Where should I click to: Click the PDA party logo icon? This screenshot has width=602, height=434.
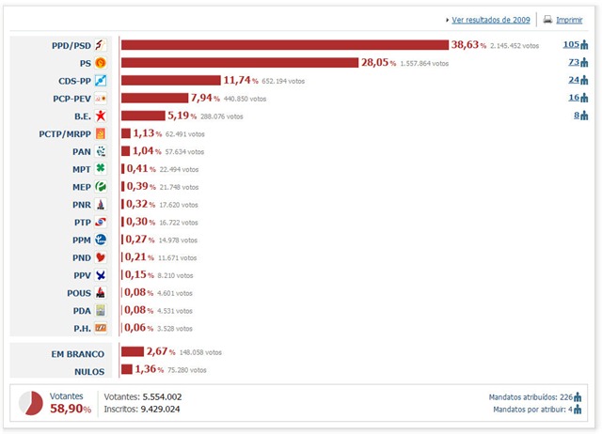coord(101,310)
